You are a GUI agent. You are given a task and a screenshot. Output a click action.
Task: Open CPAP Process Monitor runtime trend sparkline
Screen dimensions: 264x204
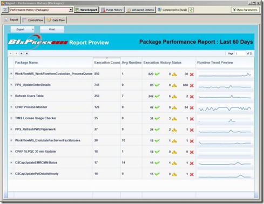tap(225, 108)
